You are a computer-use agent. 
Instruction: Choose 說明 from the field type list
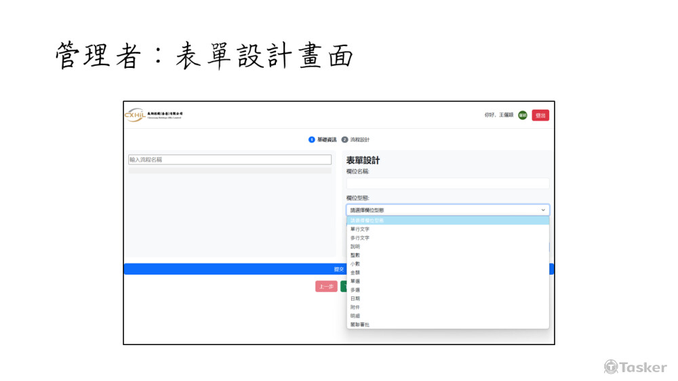[447, 247]
